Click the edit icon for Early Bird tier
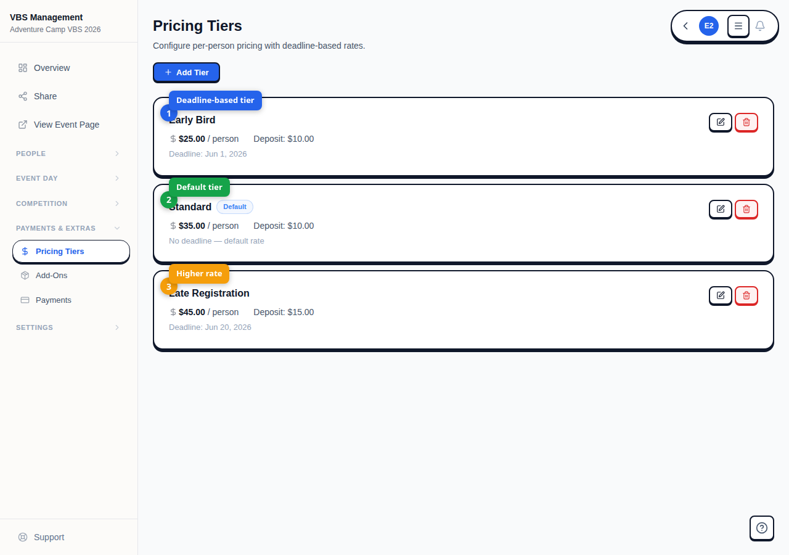 click(721, 122)
